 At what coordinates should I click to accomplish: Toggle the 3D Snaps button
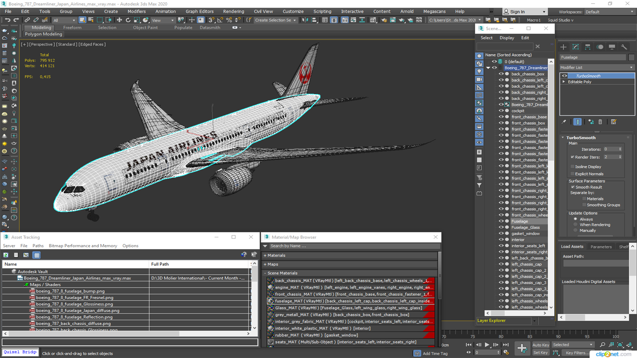[x=211, y=20]
